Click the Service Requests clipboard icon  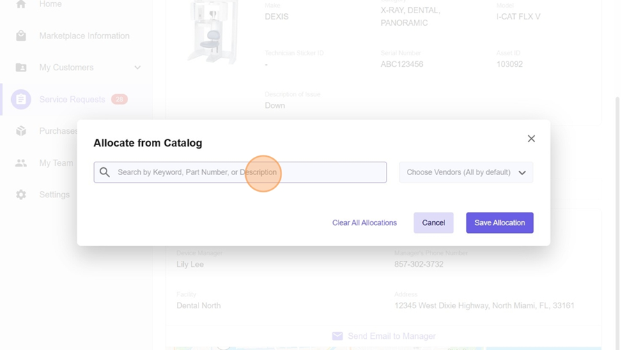pyautogui.click(x=21, y=100)
